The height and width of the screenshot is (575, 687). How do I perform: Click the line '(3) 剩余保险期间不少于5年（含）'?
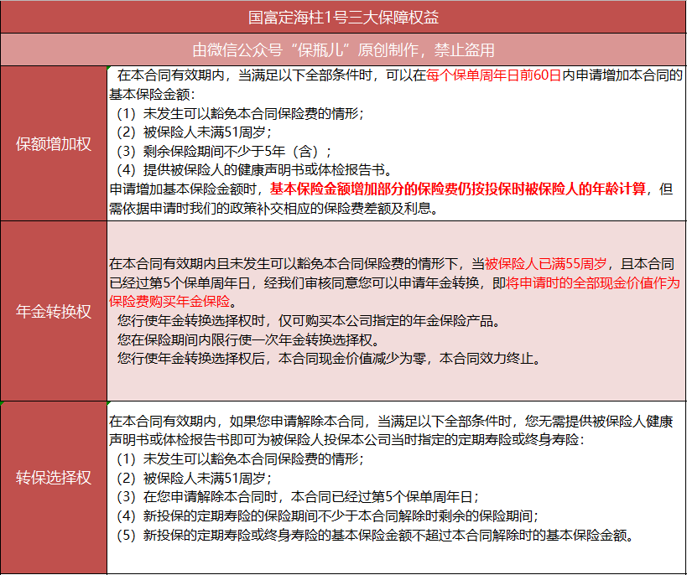(224, 152)
